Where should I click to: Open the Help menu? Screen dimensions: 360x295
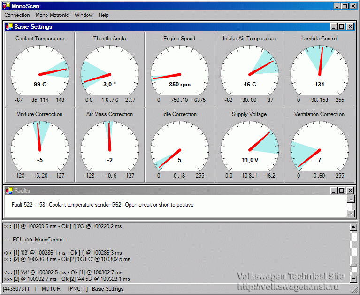[x=104, y=15]
